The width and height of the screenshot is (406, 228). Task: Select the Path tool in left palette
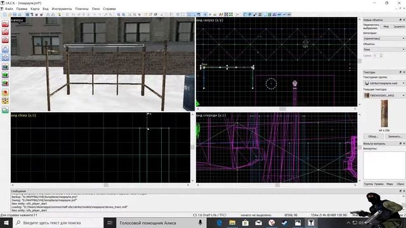(5, 110)
